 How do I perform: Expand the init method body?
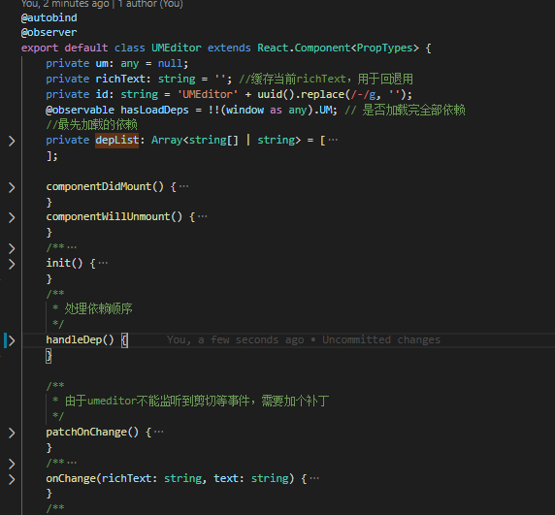12,264
